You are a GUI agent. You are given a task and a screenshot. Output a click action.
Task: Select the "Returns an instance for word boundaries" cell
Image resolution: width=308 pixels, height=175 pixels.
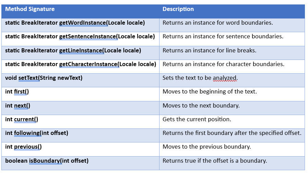tap(217, 23)
